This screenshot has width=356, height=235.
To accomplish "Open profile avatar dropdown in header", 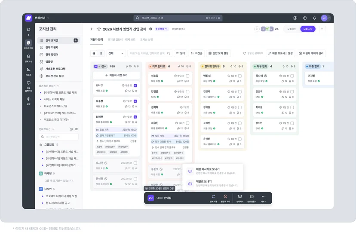I will click(325, 18).
